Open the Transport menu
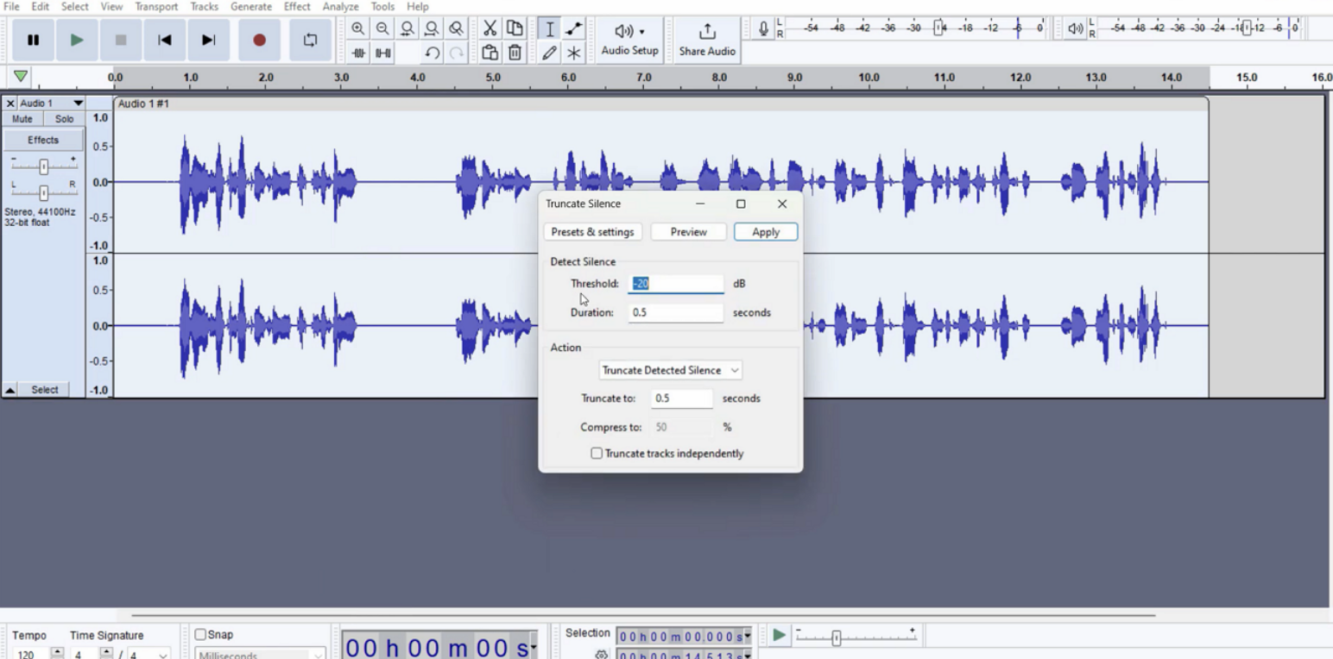Viewport: 1333px width, 659px height. (x=156, y=7)
